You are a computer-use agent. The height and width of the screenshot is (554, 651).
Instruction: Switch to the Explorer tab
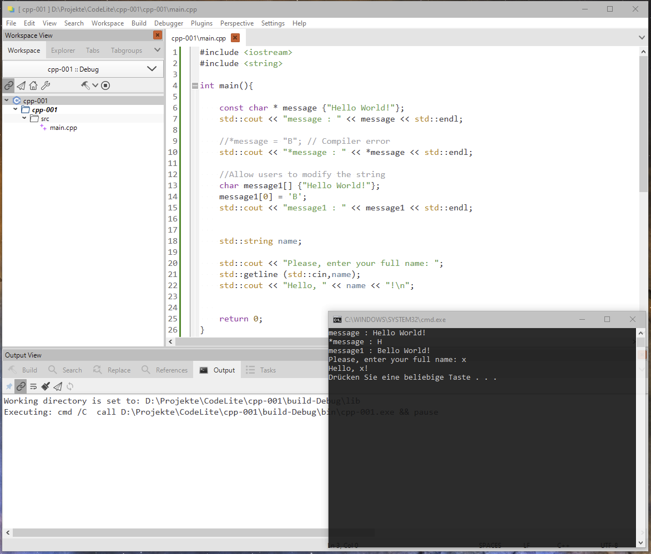pyautogui.click(x=63, y=51)
